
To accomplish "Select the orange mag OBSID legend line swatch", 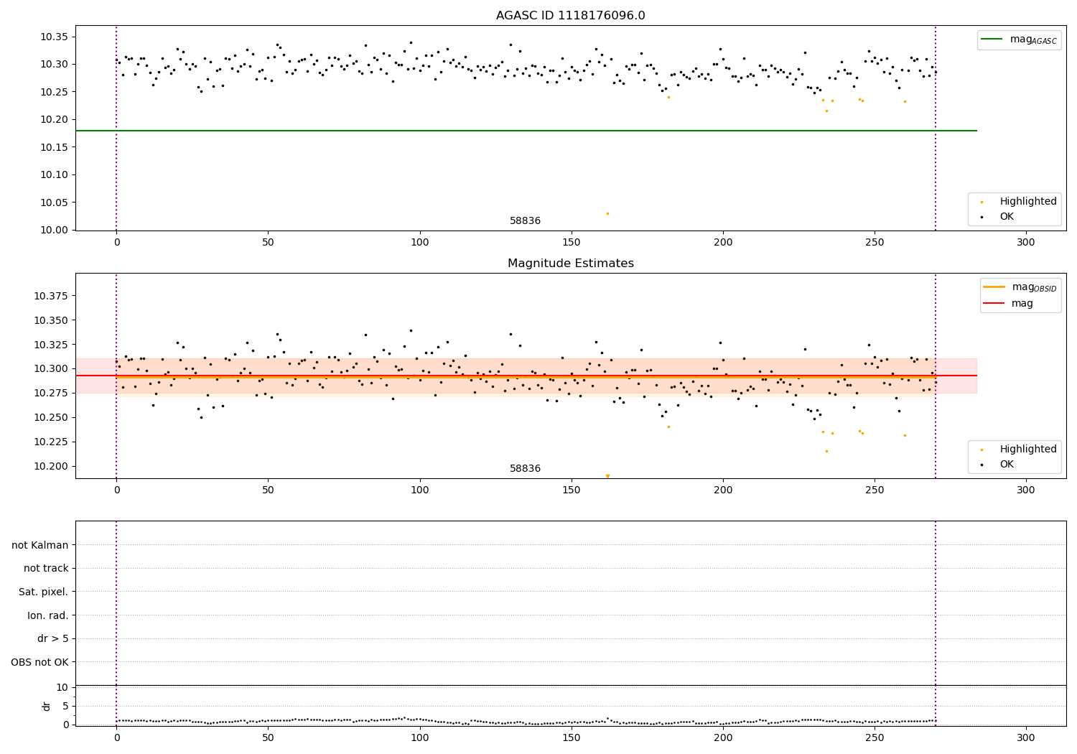I will (994, 287).
